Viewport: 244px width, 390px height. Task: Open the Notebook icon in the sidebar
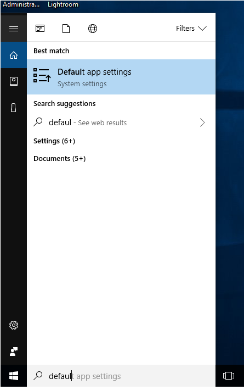(x=14, y=81)
